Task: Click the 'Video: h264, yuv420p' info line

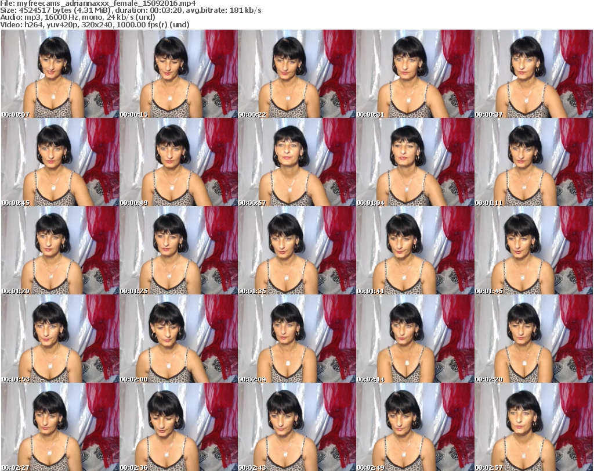Action: click(95, 24)
